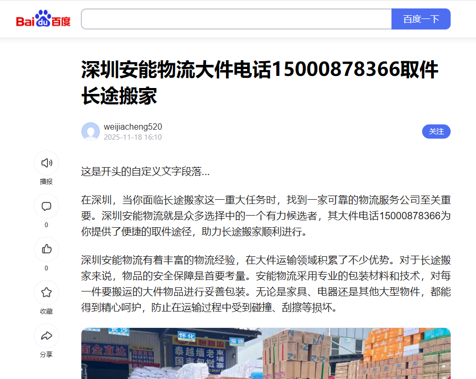Click the paragraph starting with 这是开头的自定义

pos(145,171)
